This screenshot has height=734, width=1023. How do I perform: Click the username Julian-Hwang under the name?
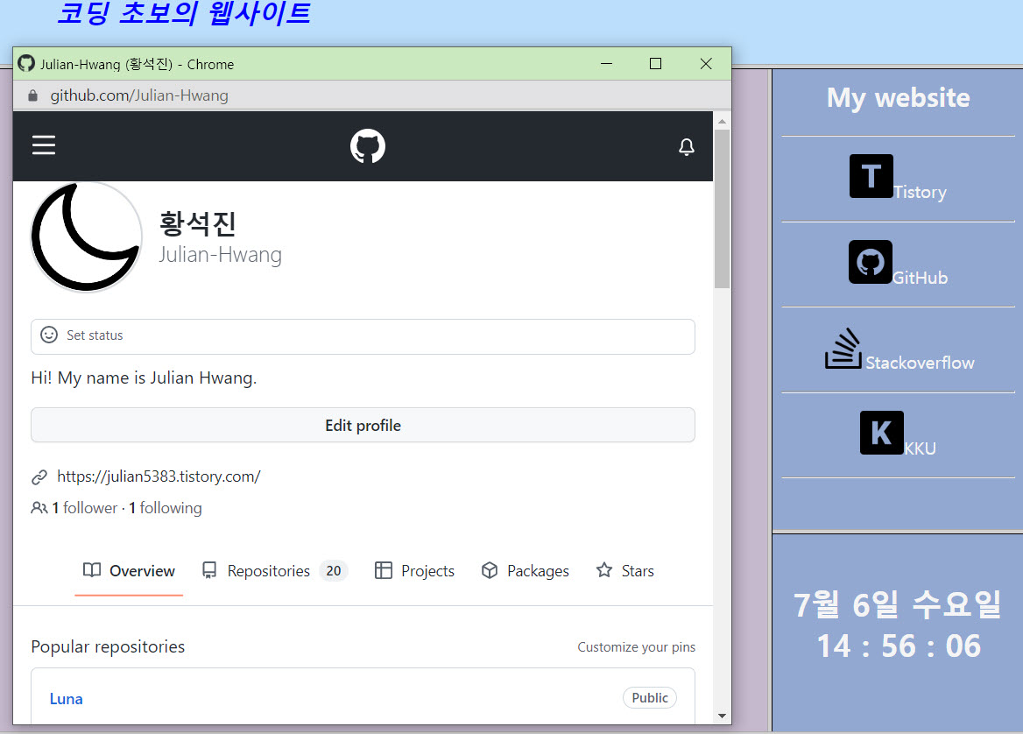(x=220, y=255)
